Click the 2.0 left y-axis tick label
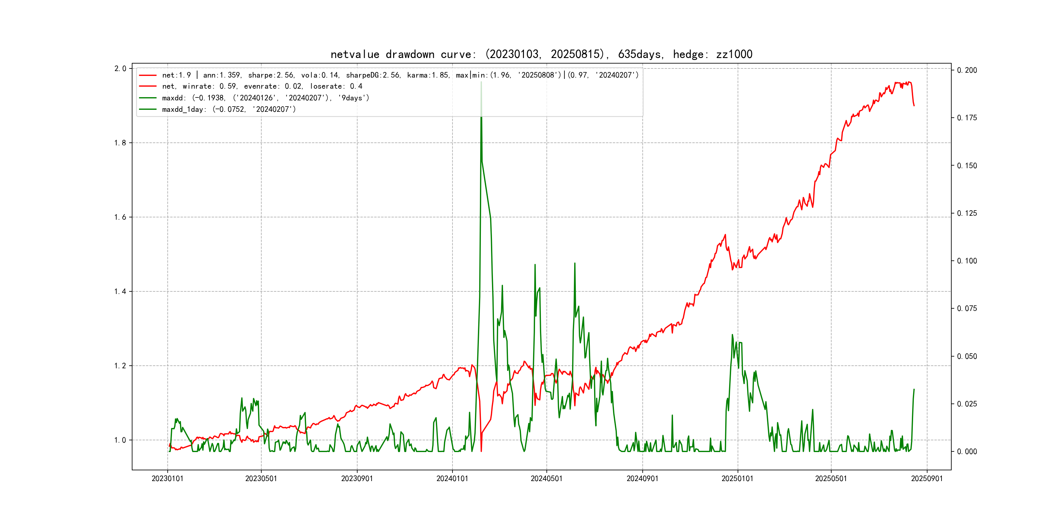The image size is (1057, 528). pos(120,68)
